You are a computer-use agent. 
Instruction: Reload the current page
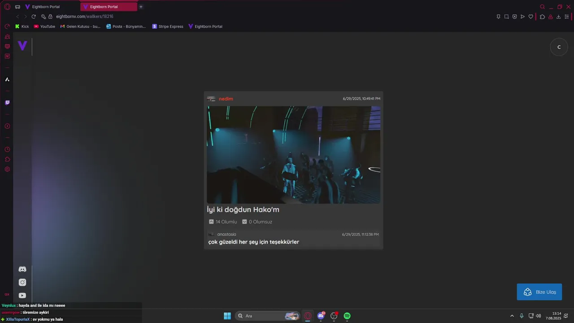click(x=34, y=17)
